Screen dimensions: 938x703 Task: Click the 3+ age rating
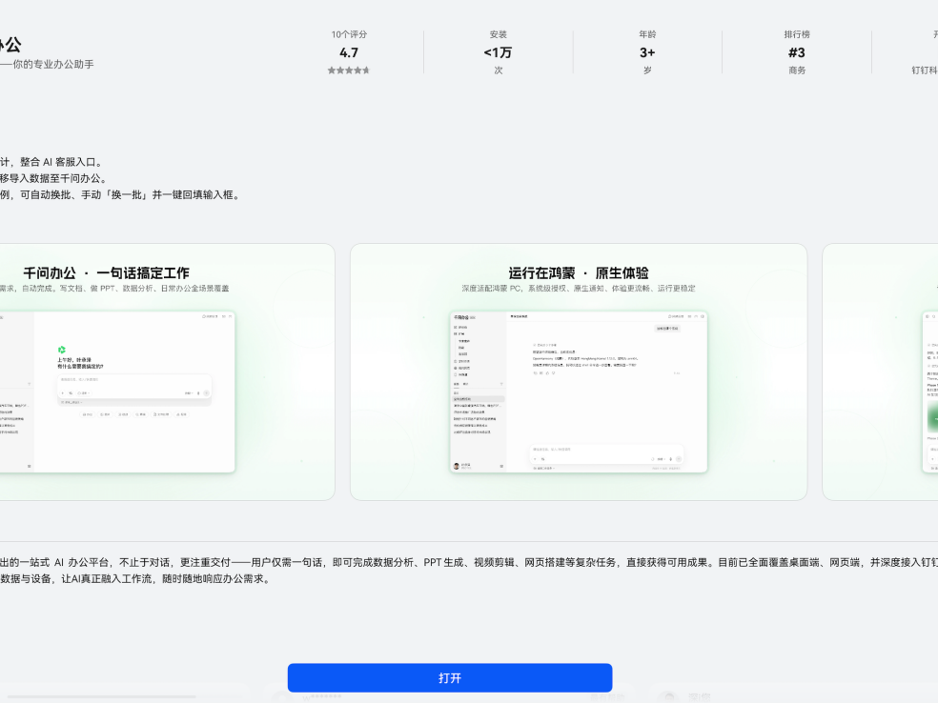[647, 52]
